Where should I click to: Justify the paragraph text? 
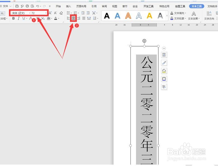(84, 18)
